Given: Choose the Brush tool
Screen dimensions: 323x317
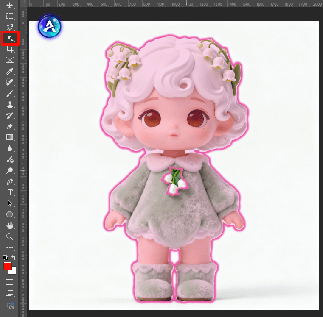Looking at the screenshot, I should tap(10, 93).
